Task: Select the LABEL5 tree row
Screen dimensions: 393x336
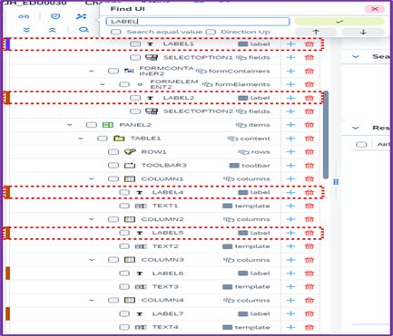Action: point(163,233)
